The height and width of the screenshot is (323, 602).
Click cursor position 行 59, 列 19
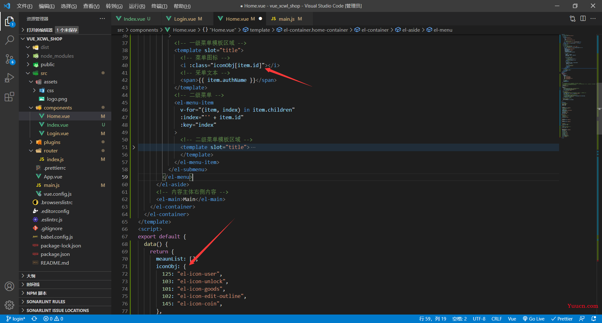[432, 319]
